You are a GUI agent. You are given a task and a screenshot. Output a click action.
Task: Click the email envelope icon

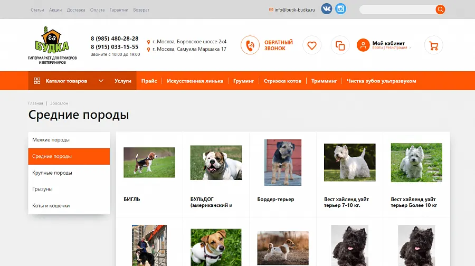[271, 9]
